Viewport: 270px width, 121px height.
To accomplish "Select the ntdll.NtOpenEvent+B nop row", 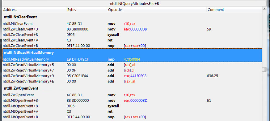I will [x=132, y=117].
